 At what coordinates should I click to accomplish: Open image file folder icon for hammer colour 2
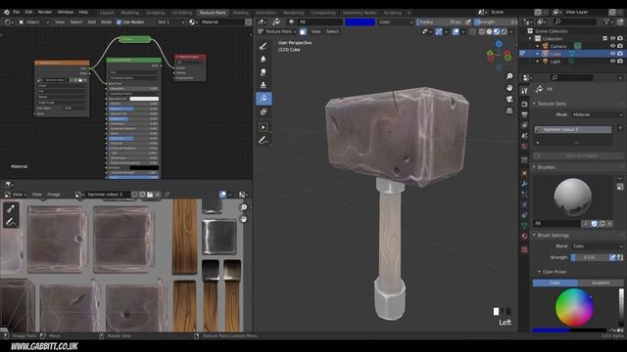pyautogui.click(x=150, y=195)
